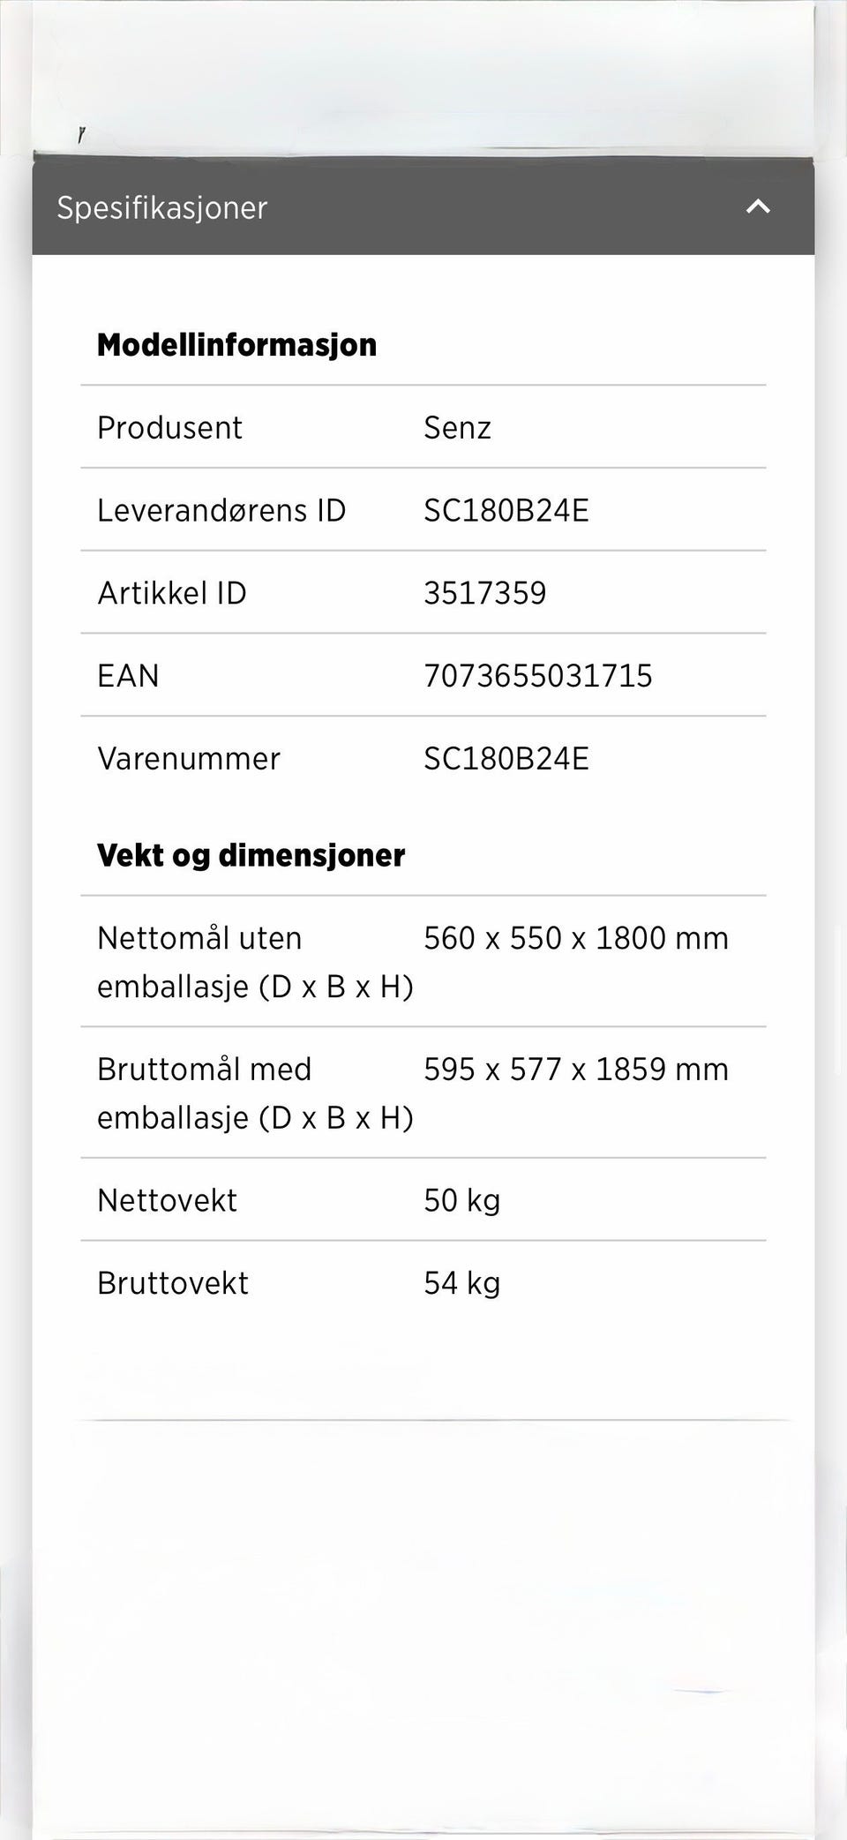Click the EAN label
The width and height of the screenshot is (847, 1840).
(x=128, y=676)
